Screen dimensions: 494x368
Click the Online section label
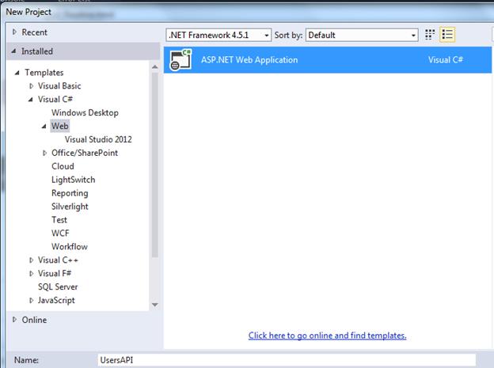click(34, 320)
